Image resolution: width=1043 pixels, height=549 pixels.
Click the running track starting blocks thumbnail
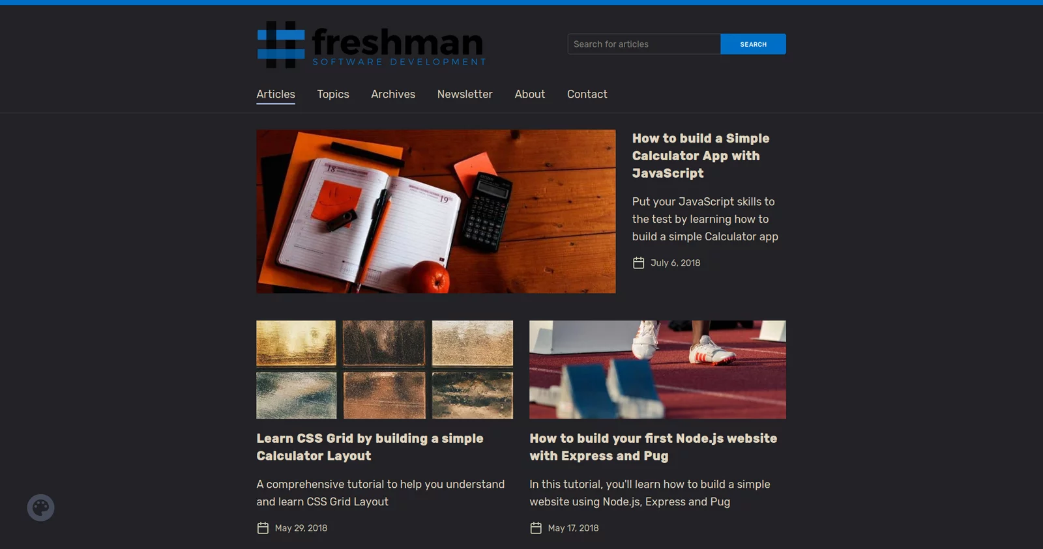pos(658,369)
